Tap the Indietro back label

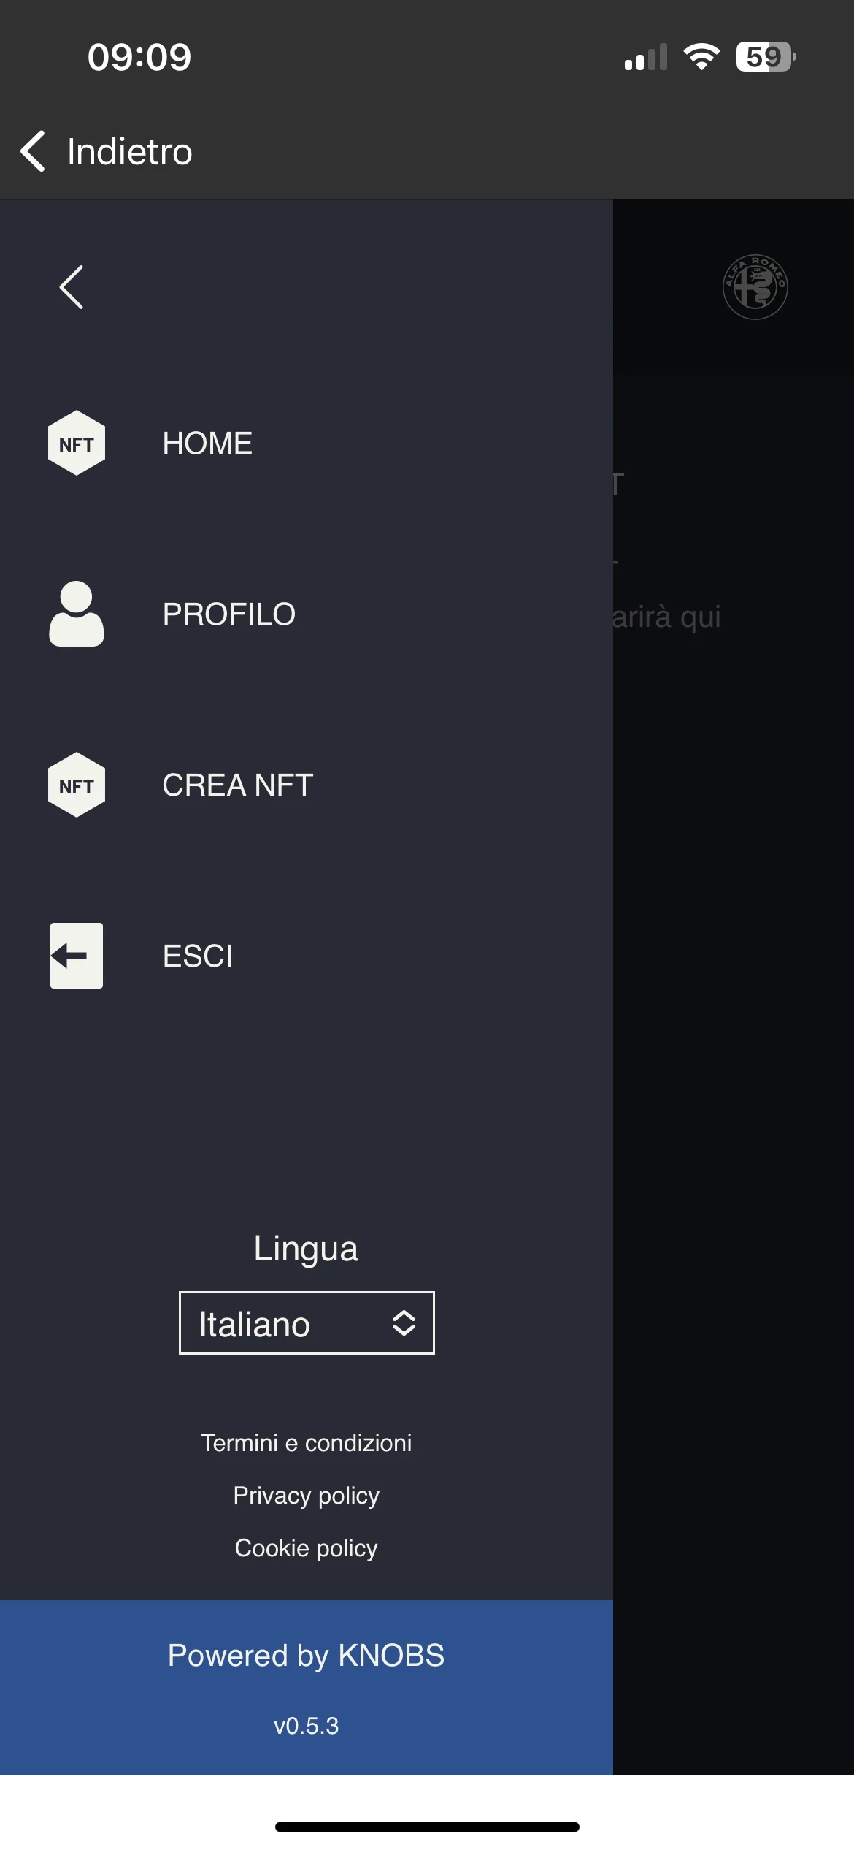click(x=130, y=152)
